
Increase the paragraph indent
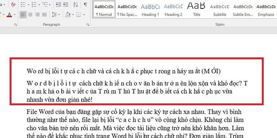pos(65,4)
